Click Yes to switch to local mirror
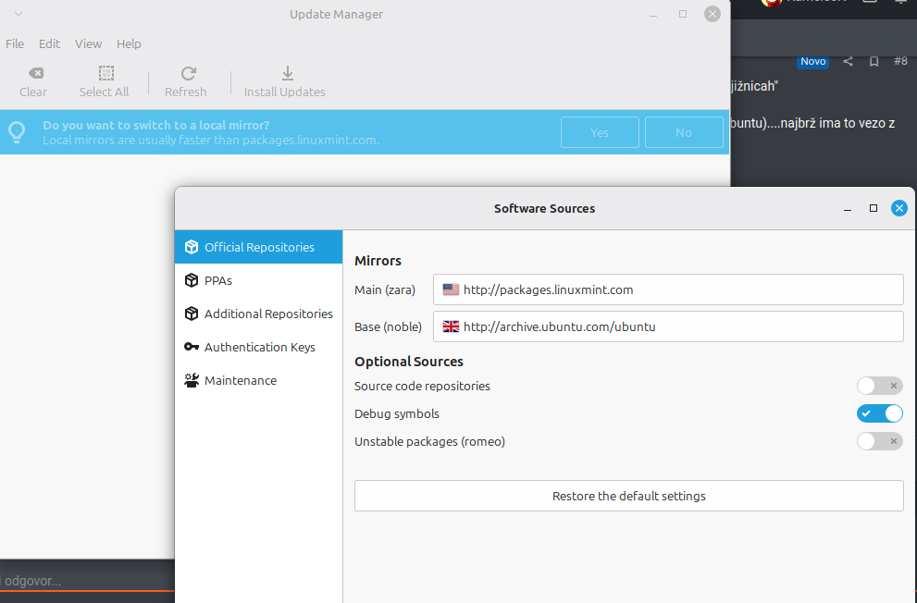This screenshot has height=603, width=917. [x=600, y=133]
